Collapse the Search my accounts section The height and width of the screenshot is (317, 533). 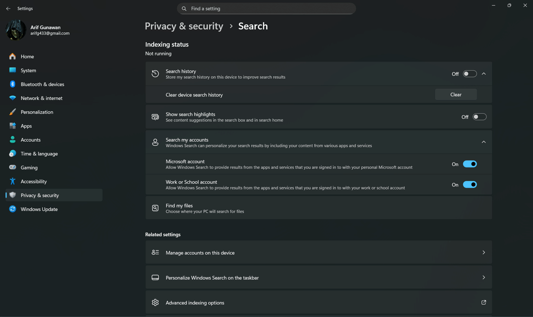coord(484,142)
